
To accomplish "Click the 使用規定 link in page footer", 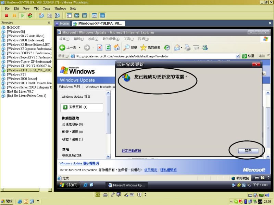I will tap(151, 170).
